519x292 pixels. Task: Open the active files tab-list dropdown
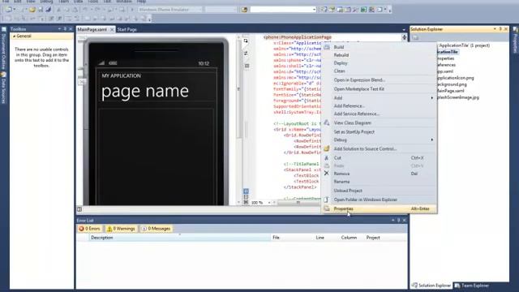point(404,29)
